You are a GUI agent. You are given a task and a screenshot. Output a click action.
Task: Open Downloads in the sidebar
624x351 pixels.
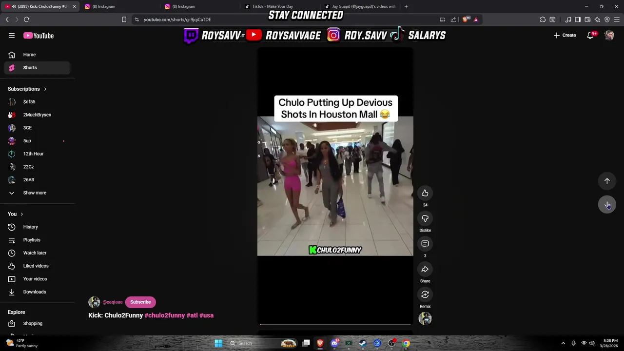click(x=37, y=292)
